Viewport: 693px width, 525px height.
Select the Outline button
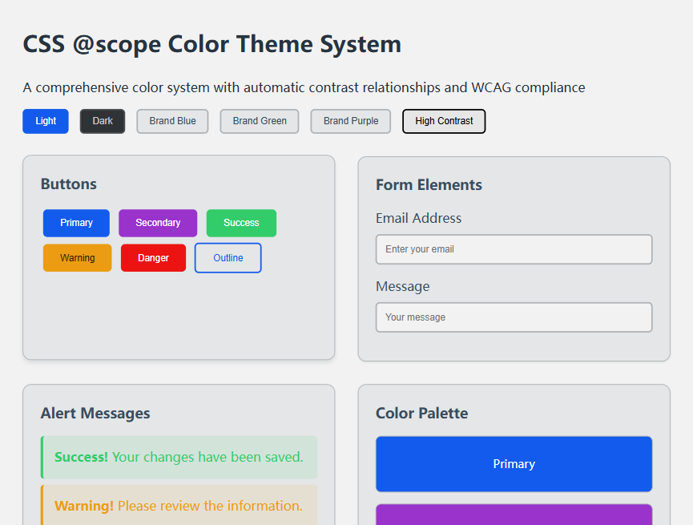[228, 258]
